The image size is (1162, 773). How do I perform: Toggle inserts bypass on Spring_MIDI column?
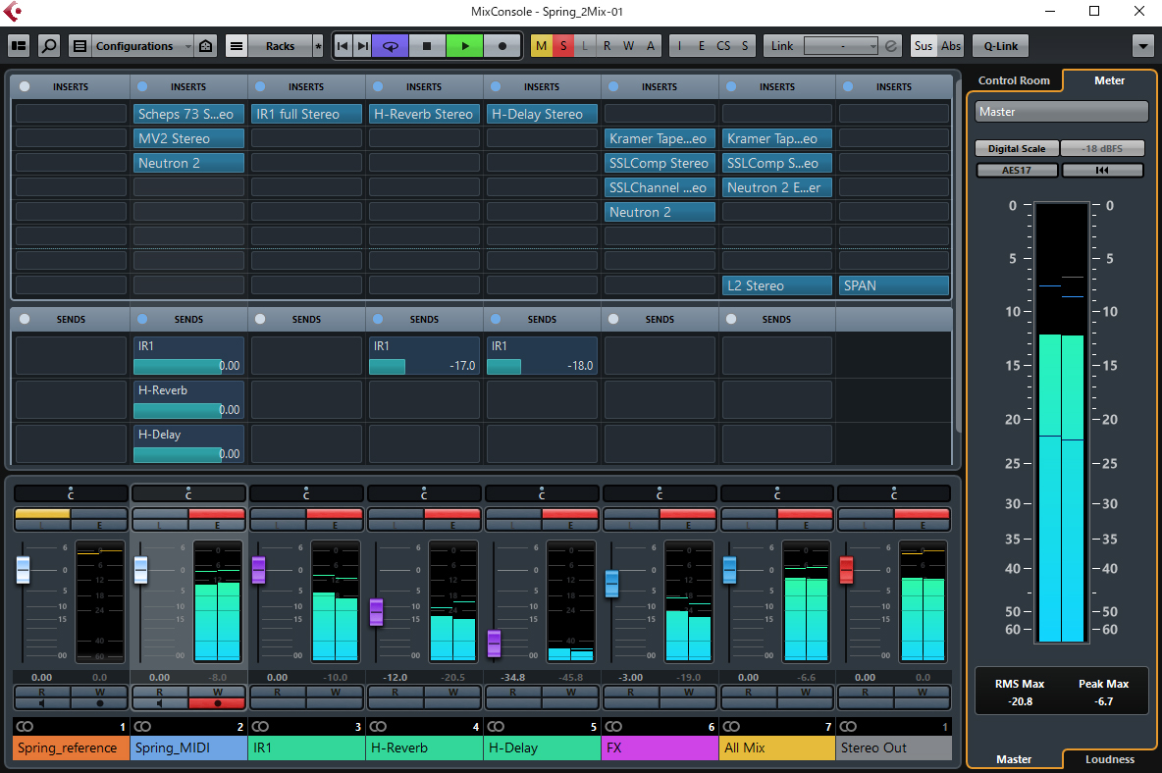[142, 86]
